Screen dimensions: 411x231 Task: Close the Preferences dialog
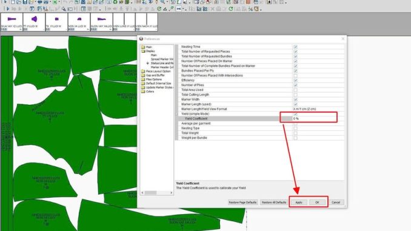343,39
